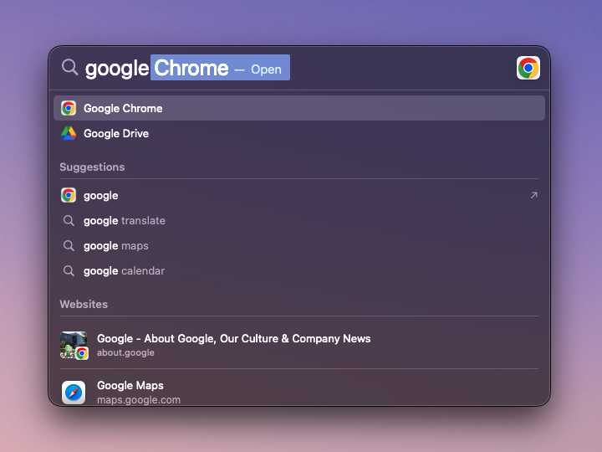Click the Chrome icon next to the 'google' suggestion

pos(69,195)
